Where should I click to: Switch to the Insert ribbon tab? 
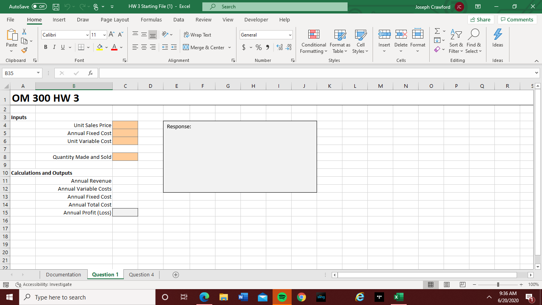(59, 19)
